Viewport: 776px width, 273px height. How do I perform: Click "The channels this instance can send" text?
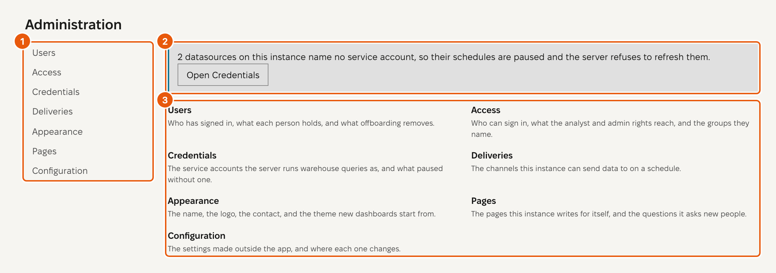tap(576, 168)
